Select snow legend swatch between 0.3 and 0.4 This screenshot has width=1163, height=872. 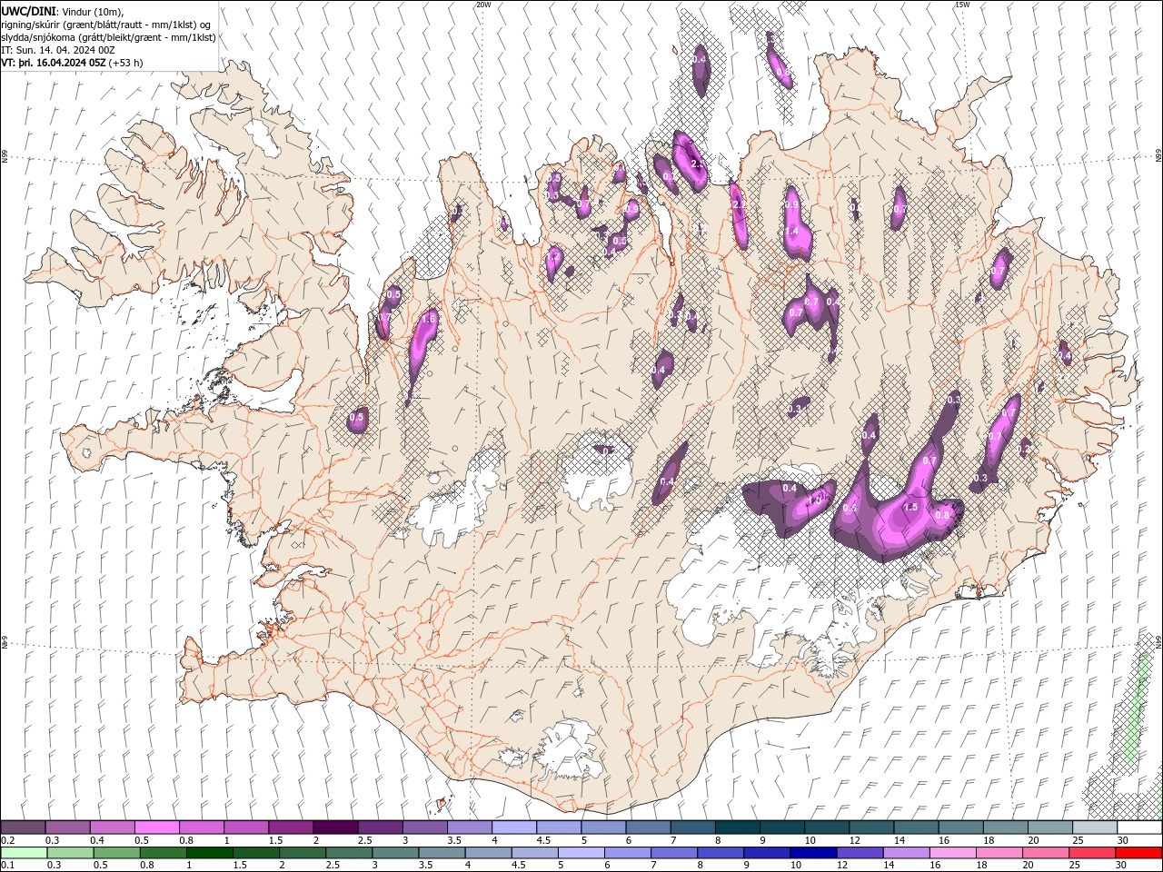click(x=67, y=827)
